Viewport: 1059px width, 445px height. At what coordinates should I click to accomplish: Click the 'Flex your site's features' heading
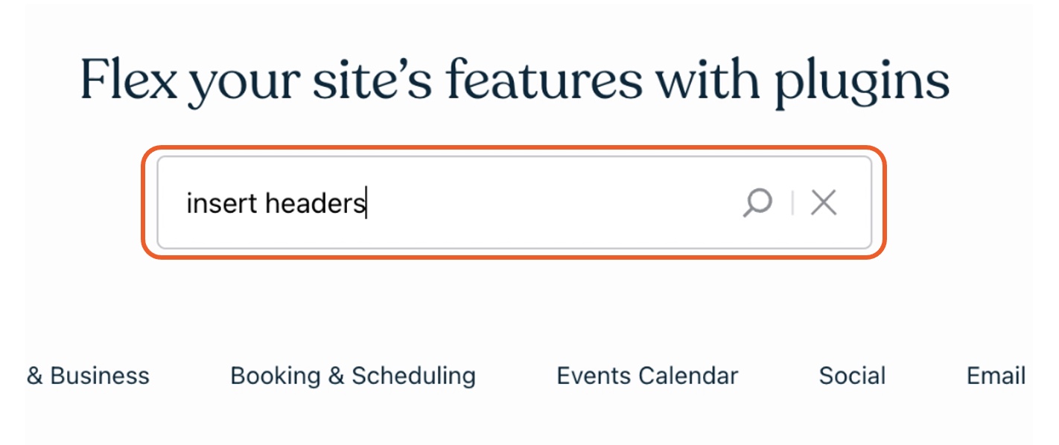(514, 82)
